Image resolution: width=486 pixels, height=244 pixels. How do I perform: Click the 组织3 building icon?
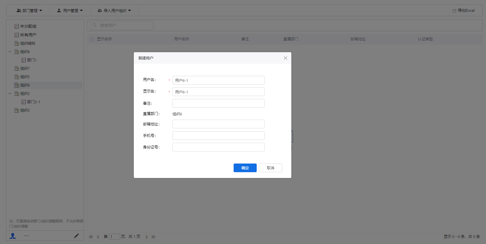point(17,110)
